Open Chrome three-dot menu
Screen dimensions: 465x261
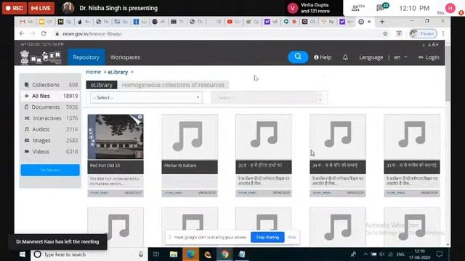click(443, 34)
